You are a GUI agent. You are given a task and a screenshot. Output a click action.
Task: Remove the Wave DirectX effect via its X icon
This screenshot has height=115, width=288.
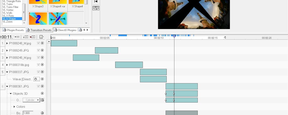pyautogui.click(x=42, y=79)
